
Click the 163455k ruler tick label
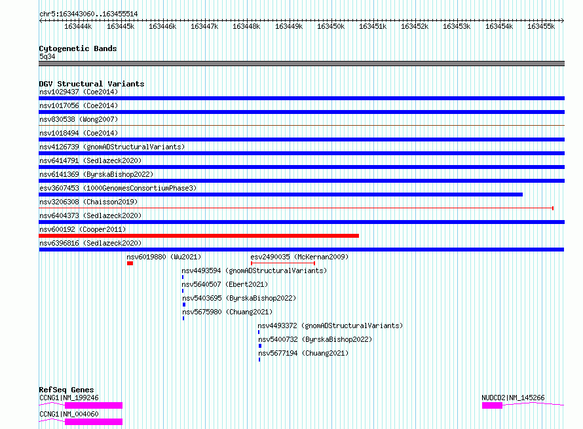(541, 26)
